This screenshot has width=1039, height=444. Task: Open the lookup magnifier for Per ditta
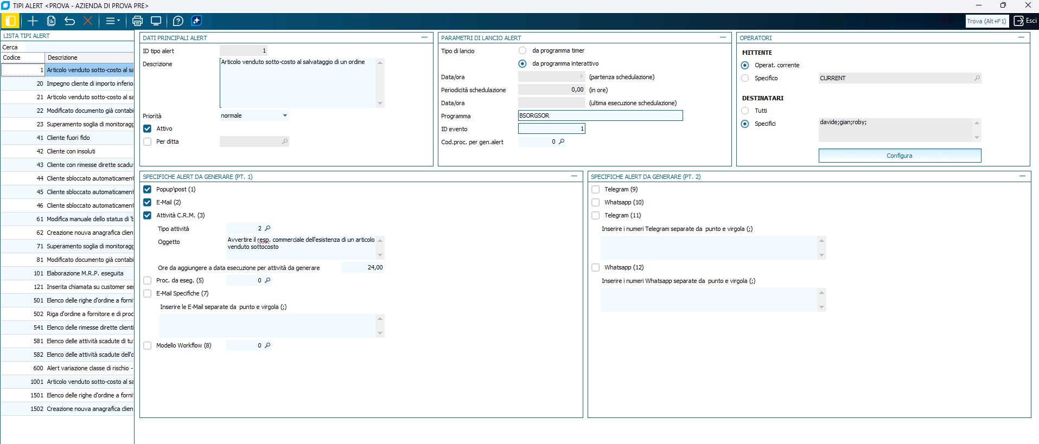[285, 141]
